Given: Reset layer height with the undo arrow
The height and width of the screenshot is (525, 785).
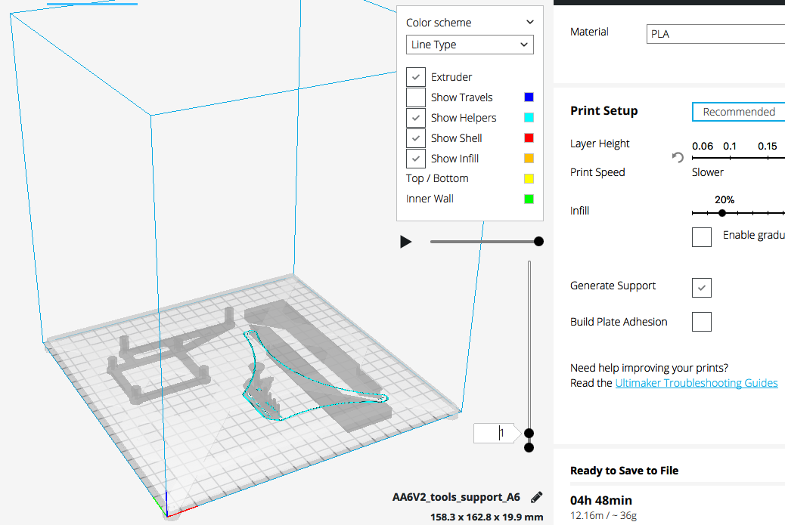Looking at the screenshot, I should point(678,157).
